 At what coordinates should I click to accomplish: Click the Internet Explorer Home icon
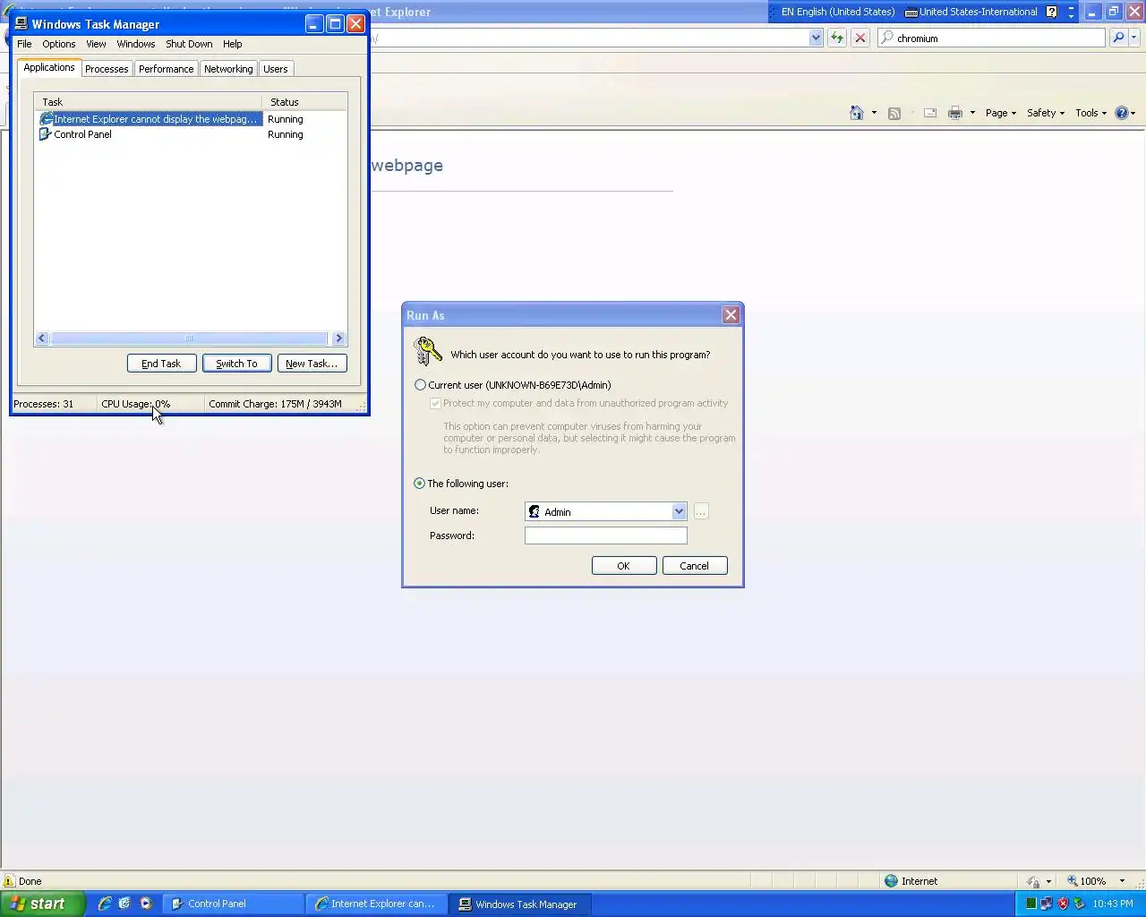857,113
